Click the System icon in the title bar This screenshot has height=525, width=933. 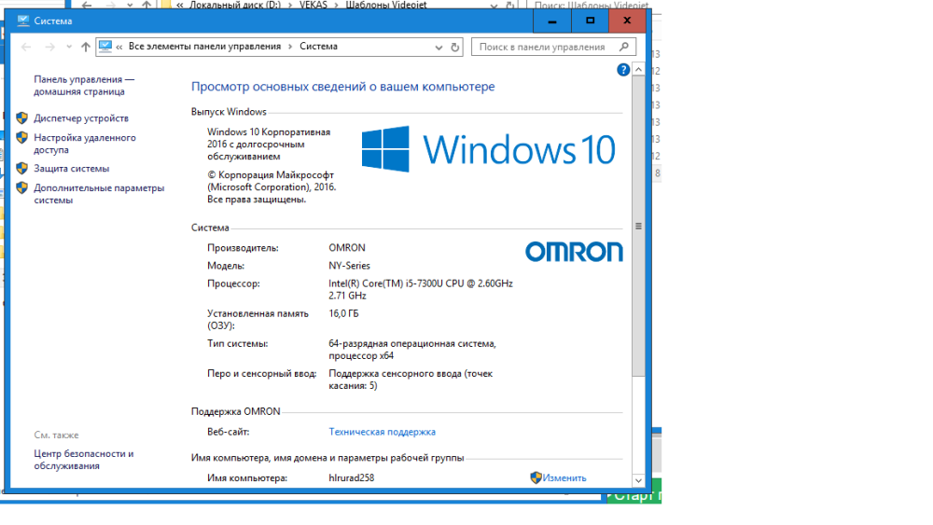point(23,21)
